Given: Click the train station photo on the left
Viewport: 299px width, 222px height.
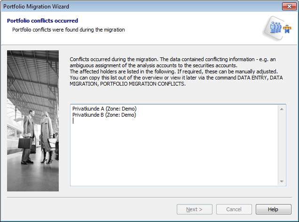Looking at the screenshot, I should point(33,121).
